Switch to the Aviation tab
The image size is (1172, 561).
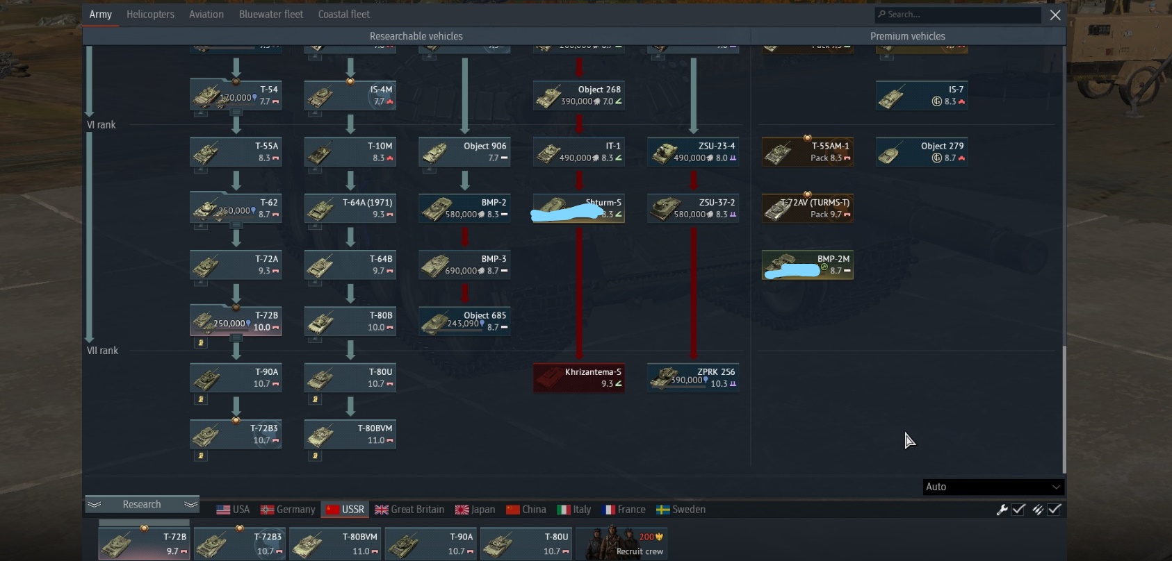pos(206,15)
